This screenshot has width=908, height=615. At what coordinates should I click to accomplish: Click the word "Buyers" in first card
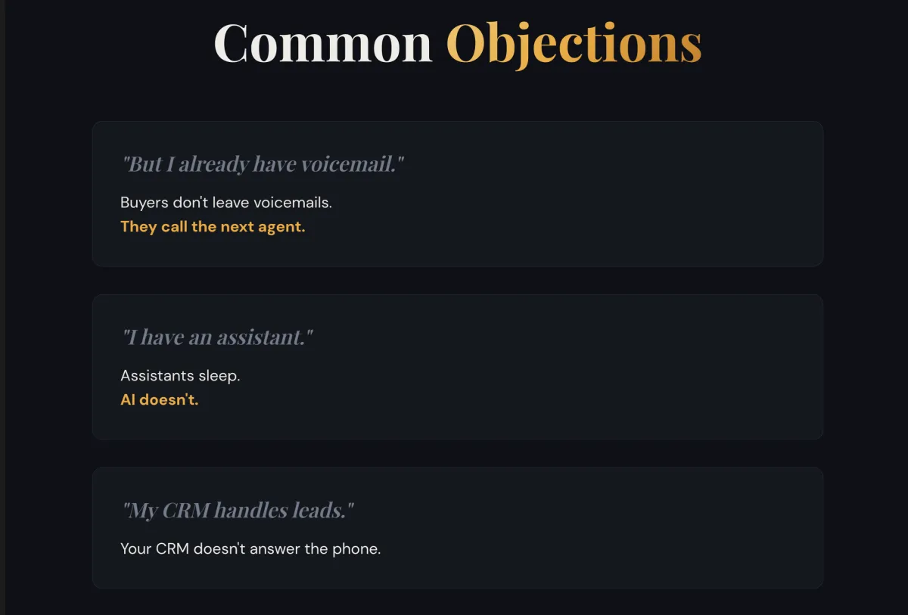pyautogui.click(x=145, y=203)
